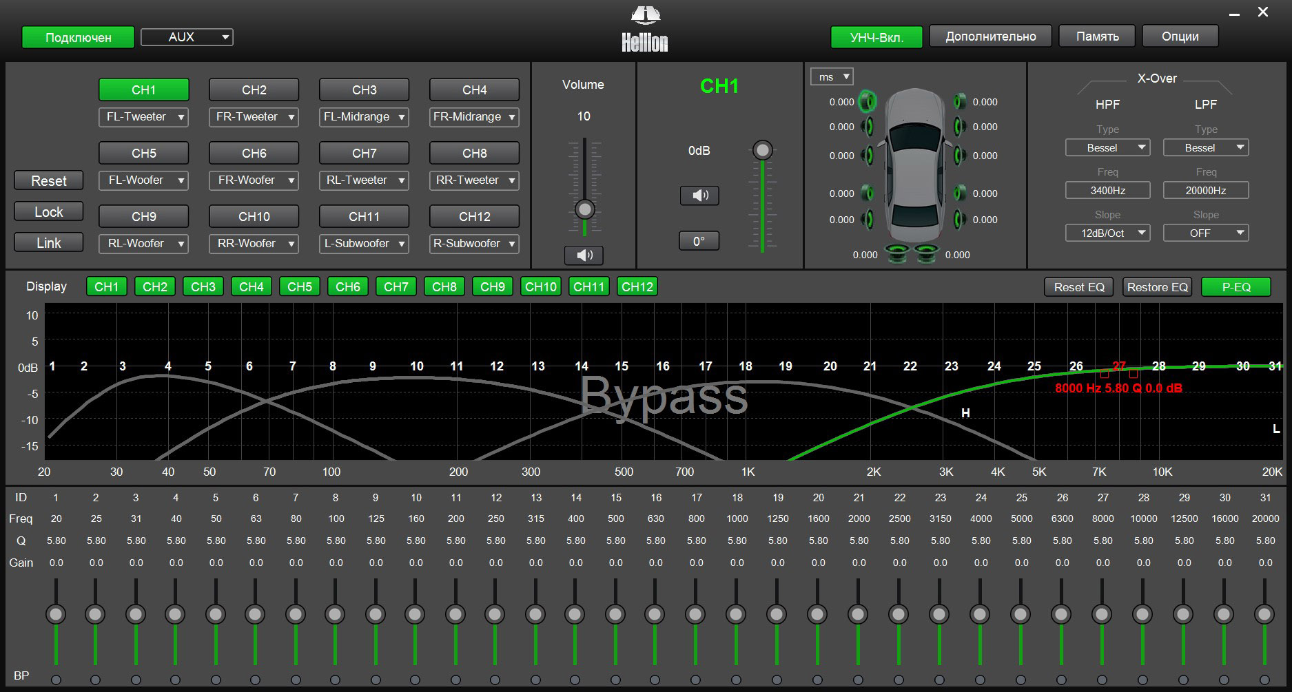1292x692 pixels.
Task: Click the 20 Hz band gain slider knob
Action: [x=56, y=614]
